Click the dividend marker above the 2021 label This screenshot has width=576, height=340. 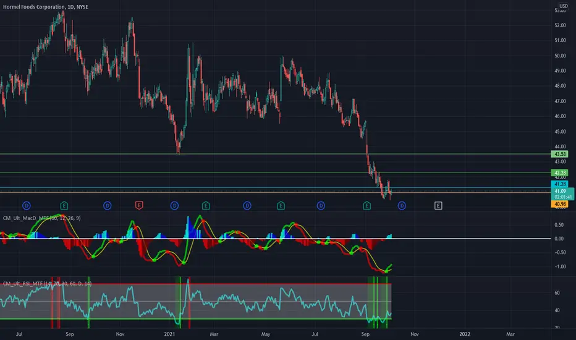click(x=174, y=206)
